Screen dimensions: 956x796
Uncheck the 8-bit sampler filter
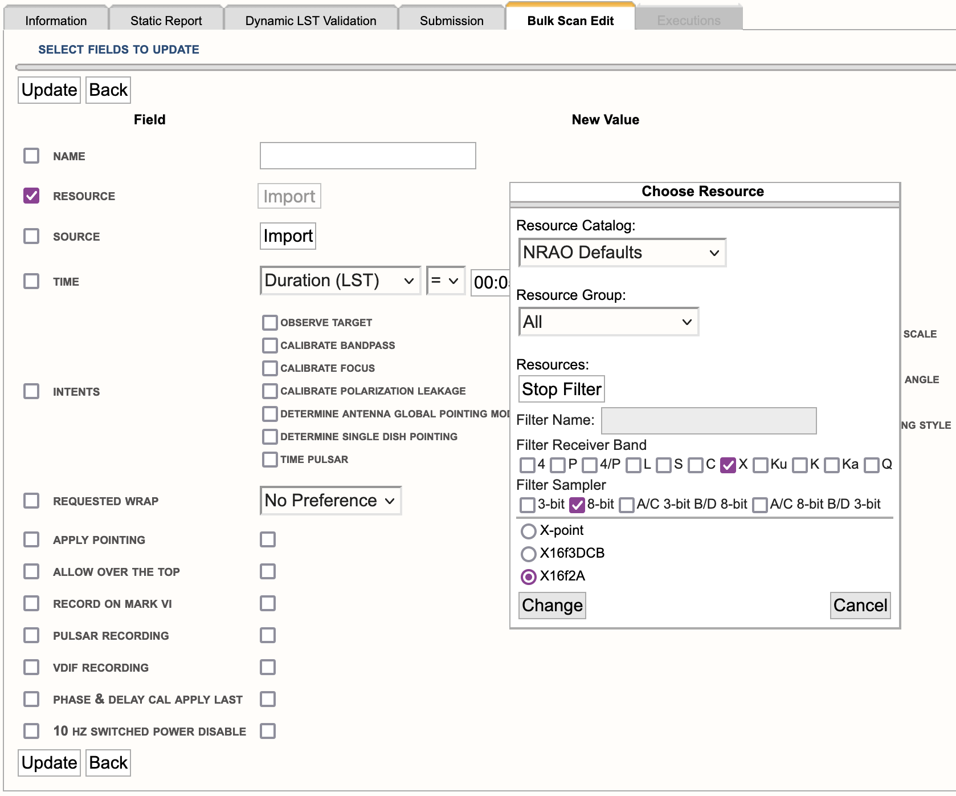(577, 505)
